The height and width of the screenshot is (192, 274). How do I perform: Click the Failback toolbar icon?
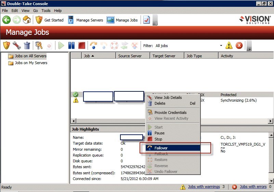point(104,46)
